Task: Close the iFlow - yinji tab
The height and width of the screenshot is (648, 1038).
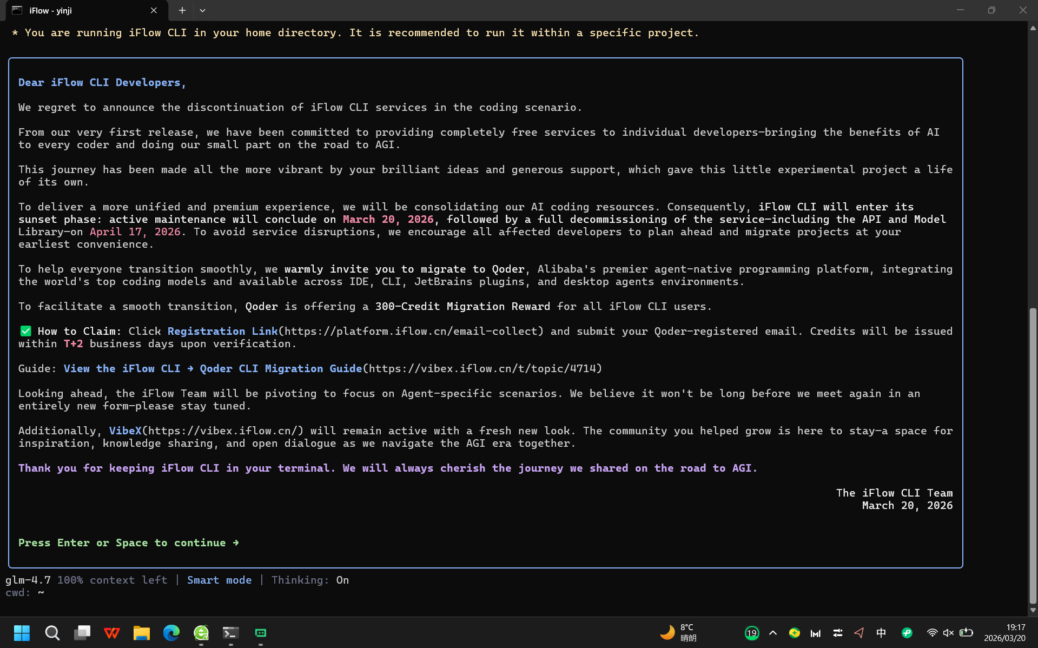Action: click(x=154, y=10)
